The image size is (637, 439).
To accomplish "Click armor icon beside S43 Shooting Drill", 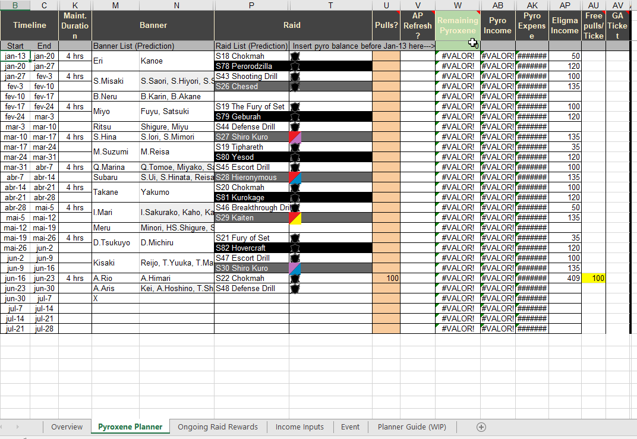I will pyautogui.click(x=295, y=77).
